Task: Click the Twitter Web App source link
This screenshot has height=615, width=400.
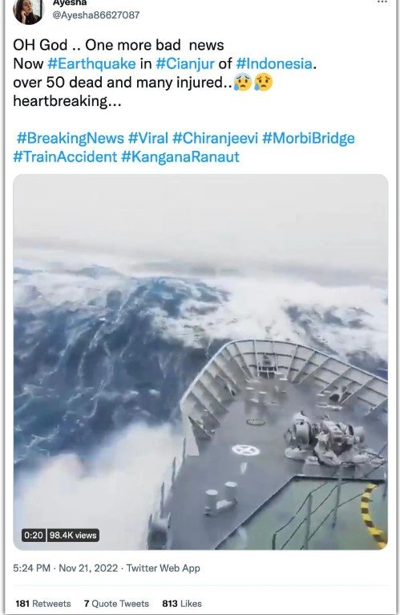Action: 163,568
